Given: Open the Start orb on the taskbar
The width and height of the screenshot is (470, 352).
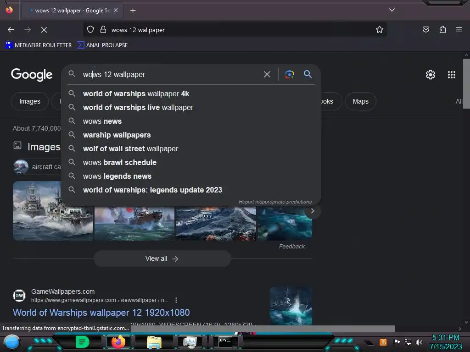Looking at the screenshot, I should [12, 342].
